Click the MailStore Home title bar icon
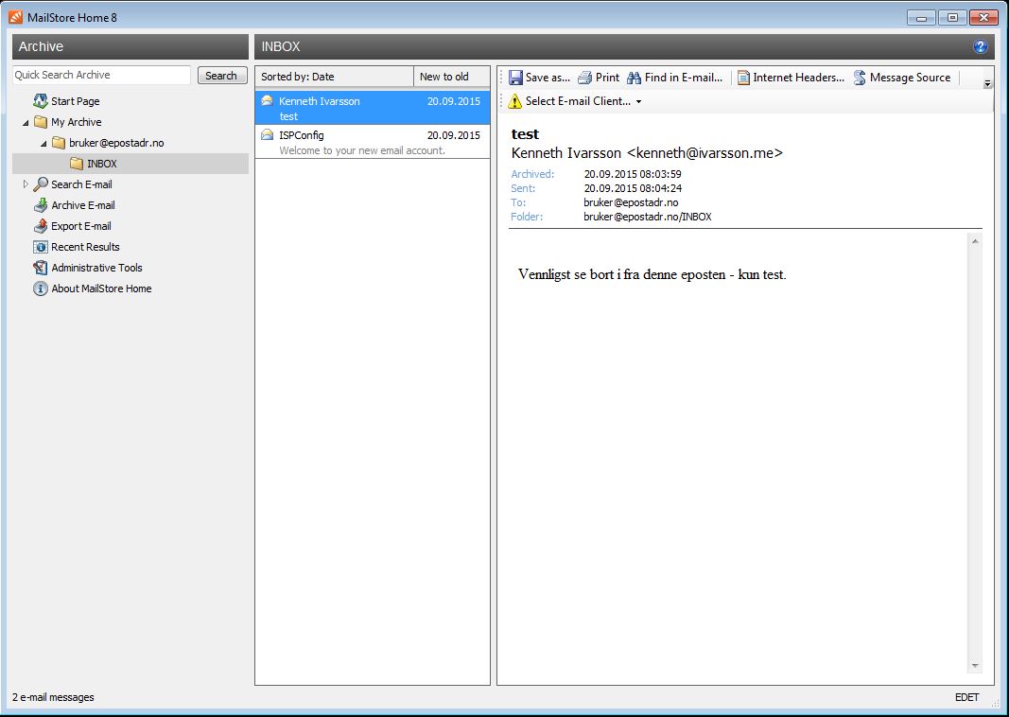 (x=15, y=17)
